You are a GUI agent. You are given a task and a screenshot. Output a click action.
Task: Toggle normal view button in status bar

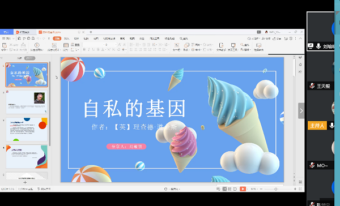[x=224, y=189]
